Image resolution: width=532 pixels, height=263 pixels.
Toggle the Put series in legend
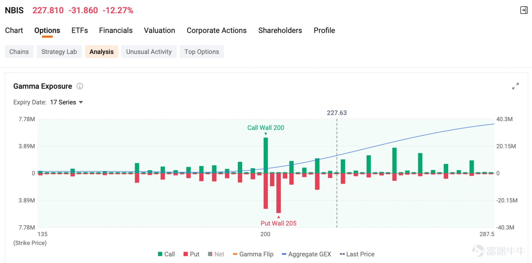191,254
